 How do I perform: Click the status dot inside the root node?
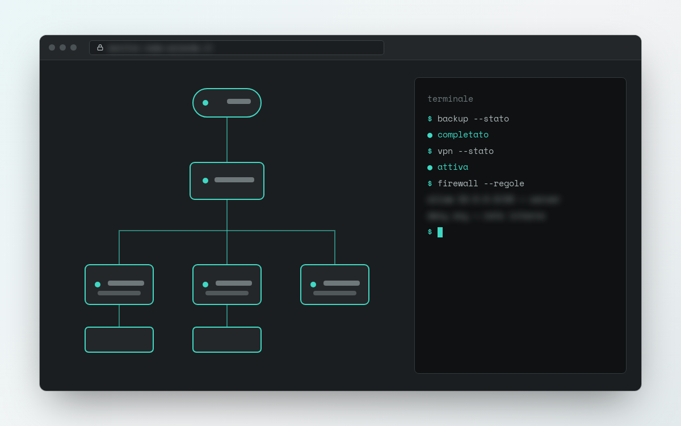(205, 103)
